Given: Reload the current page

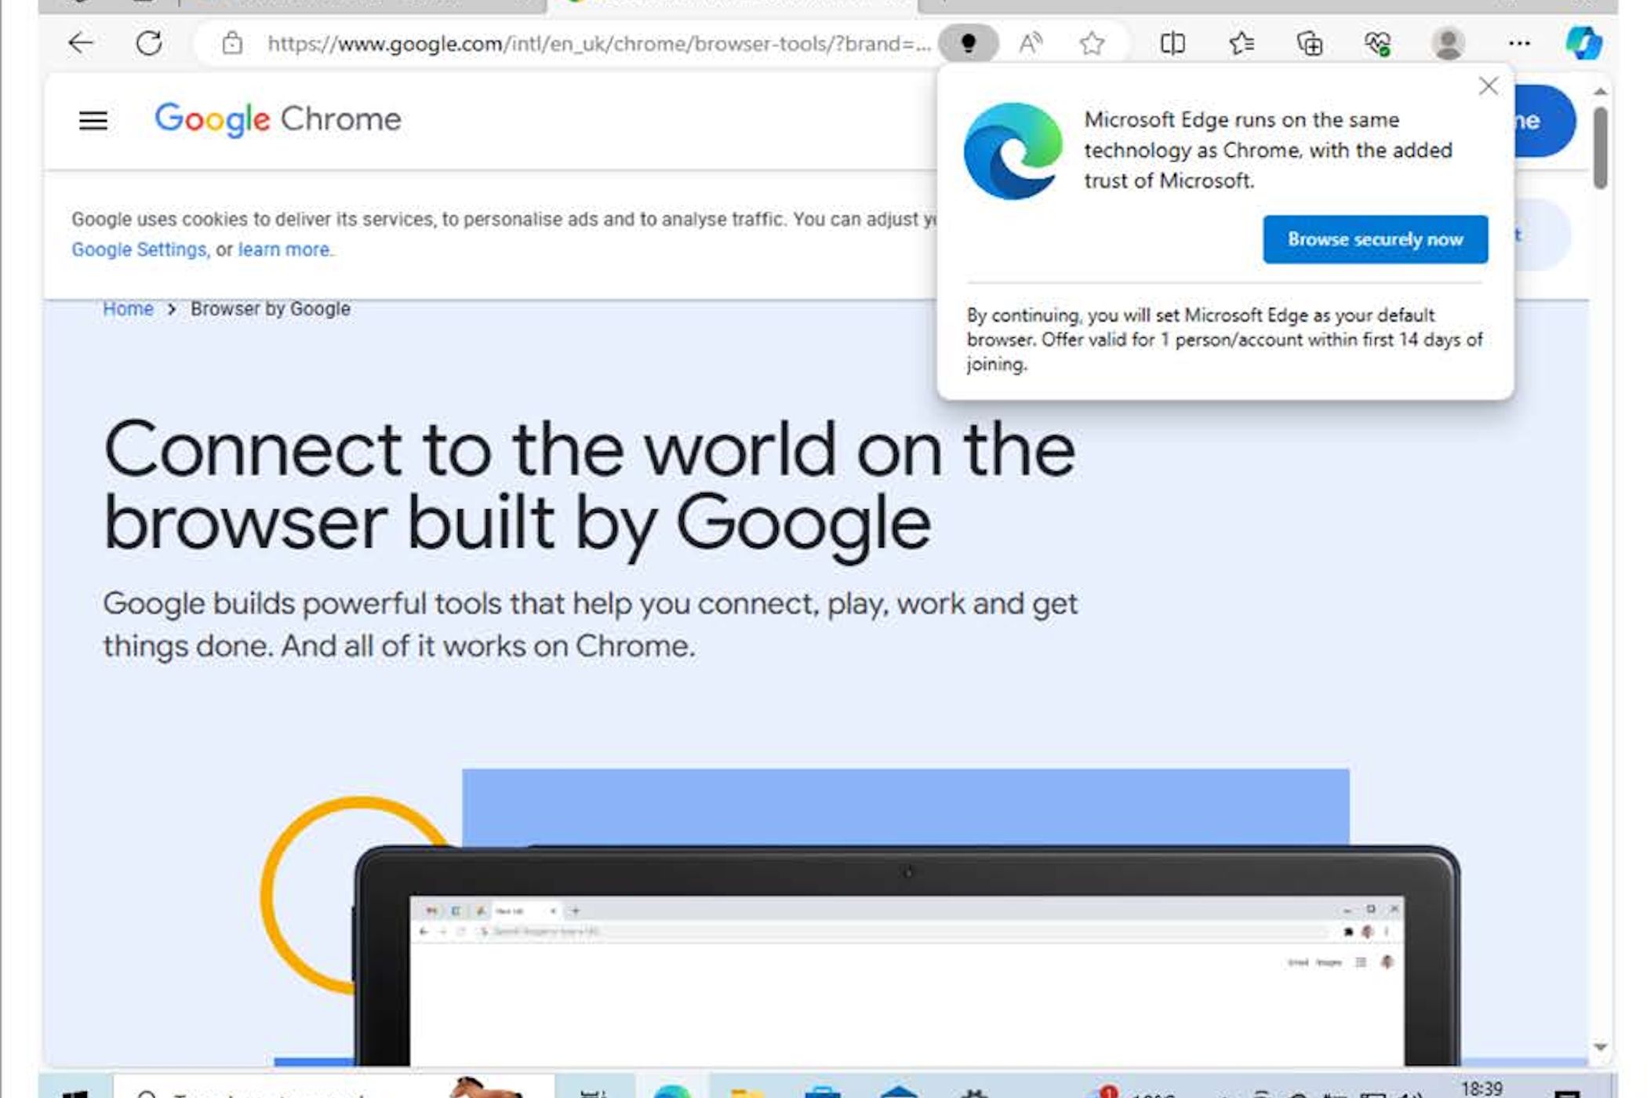Looking at the screenshot, I should pyautogui.click(x=149, y=43).
